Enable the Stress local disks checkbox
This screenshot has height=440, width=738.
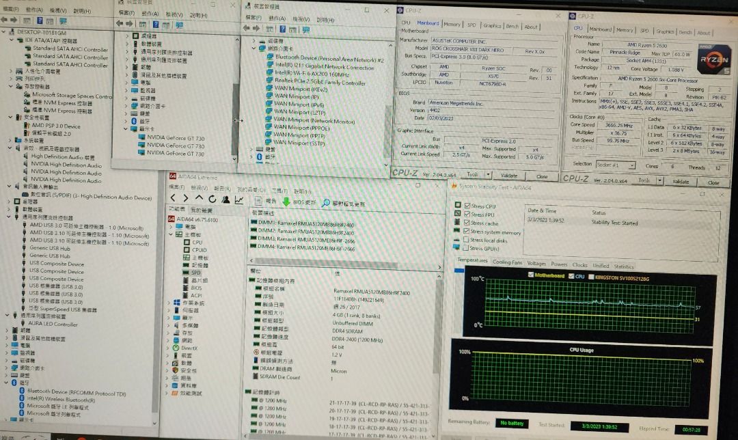tap(466, 240)
